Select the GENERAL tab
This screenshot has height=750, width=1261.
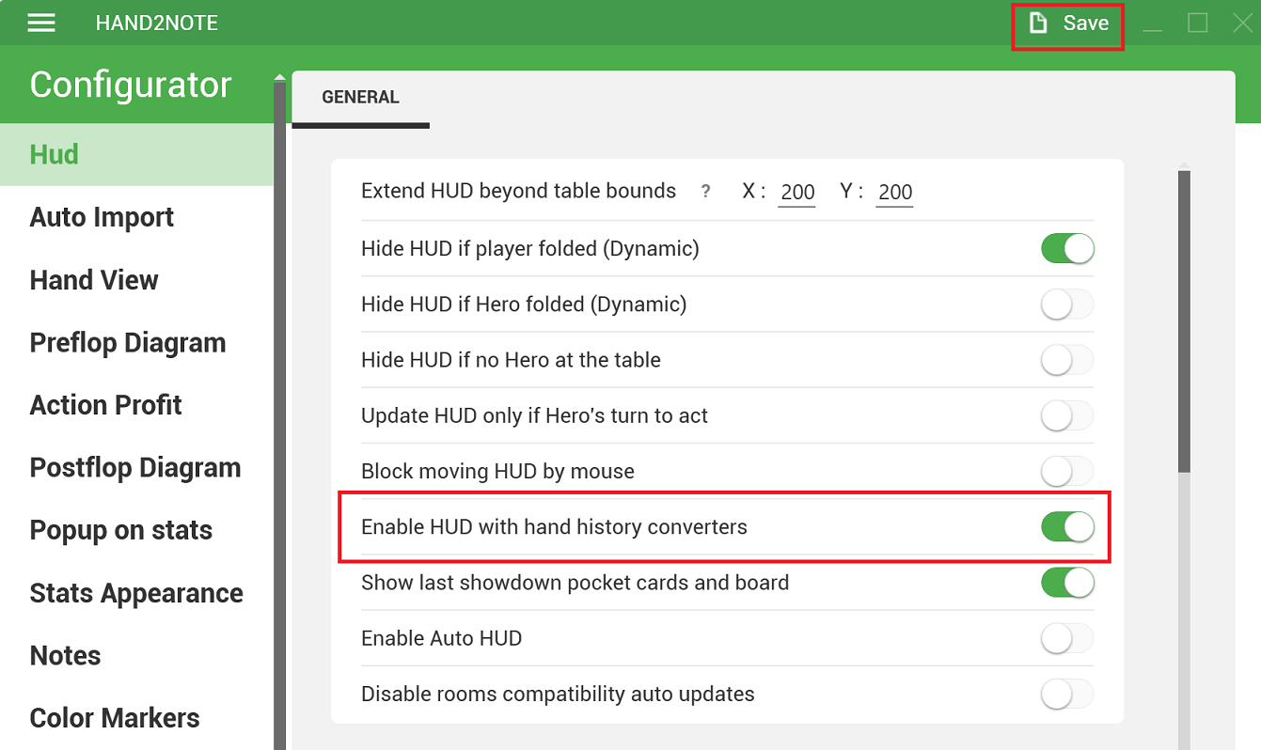361,97
